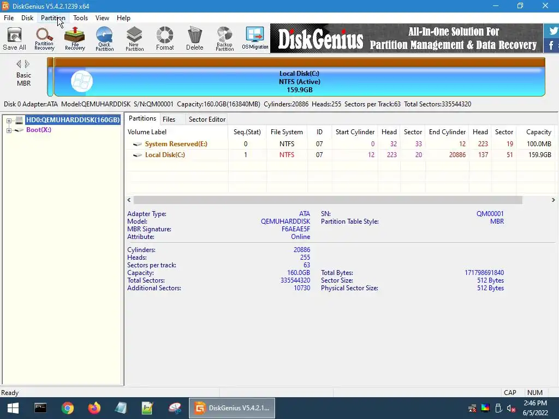Click the Save All toolbar icon
Image resolution: width=559 pixels, height=419 pixels.
15,39
